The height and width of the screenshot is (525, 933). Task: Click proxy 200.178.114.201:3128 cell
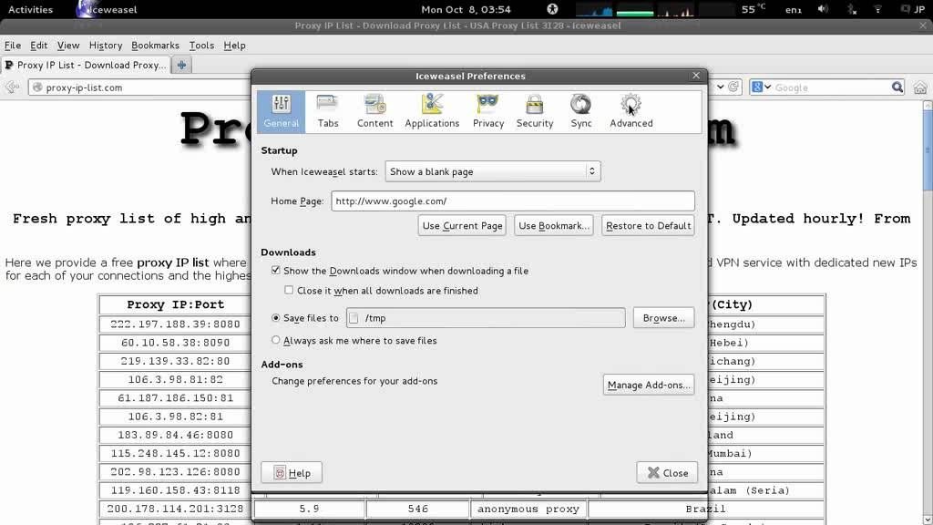pos(175,509)
